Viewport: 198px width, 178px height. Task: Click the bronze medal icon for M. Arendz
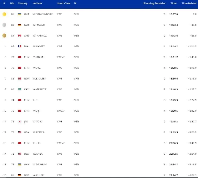pyautogui.click(x=4, y=36)
